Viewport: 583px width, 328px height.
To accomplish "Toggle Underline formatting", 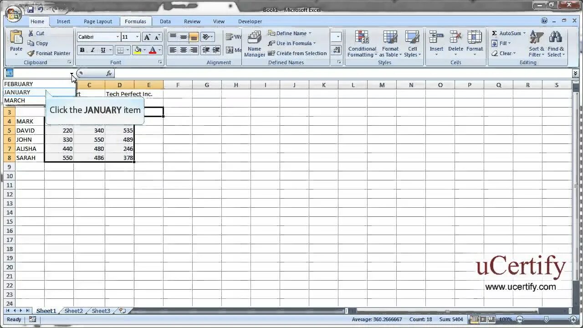I will 103,50.
